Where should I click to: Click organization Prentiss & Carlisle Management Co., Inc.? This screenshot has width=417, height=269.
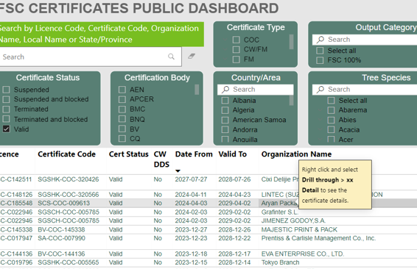coord(318,238)
